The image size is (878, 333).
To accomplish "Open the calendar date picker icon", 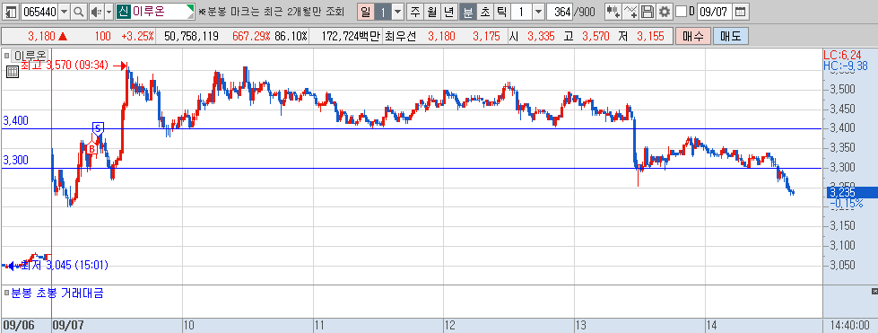I will [740, 11].
